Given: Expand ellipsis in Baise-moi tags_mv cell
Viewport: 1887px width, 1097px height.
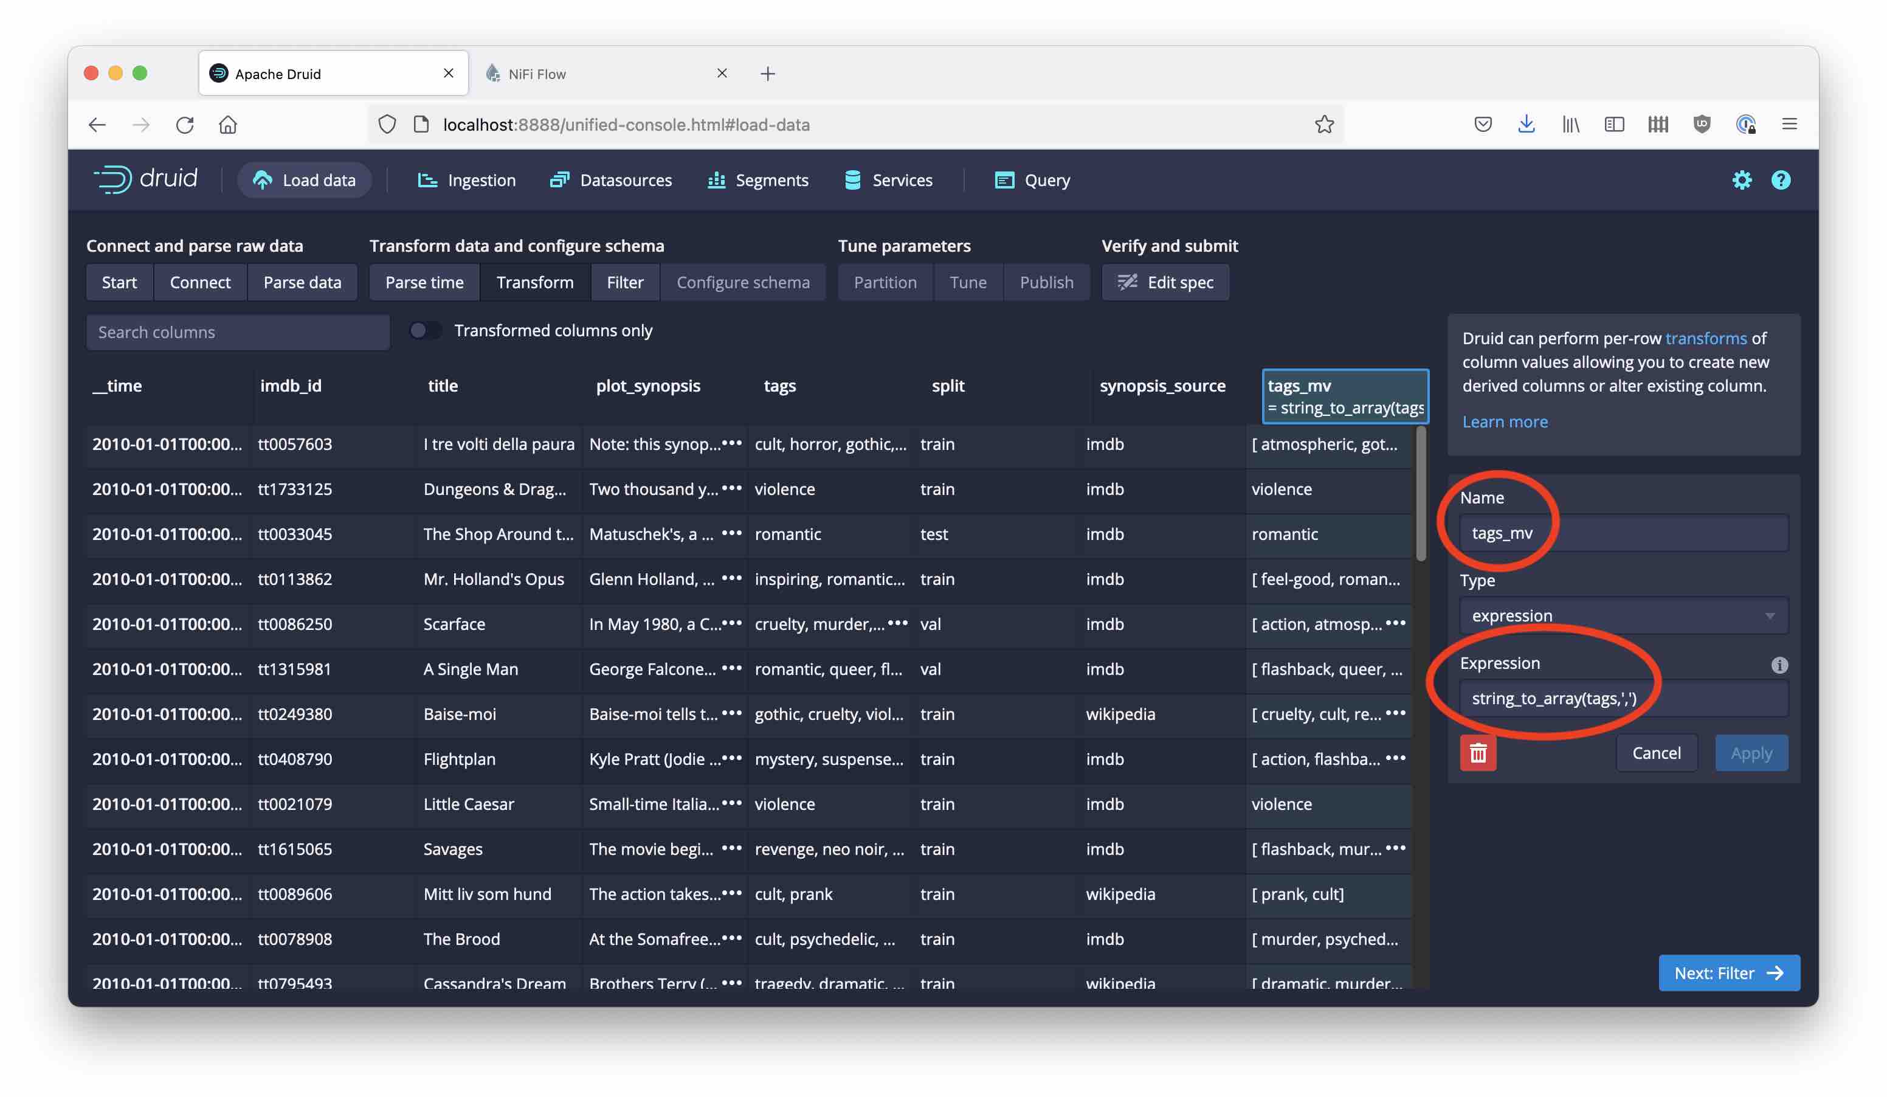Looking at the screenshot, I should [1395, 713].
